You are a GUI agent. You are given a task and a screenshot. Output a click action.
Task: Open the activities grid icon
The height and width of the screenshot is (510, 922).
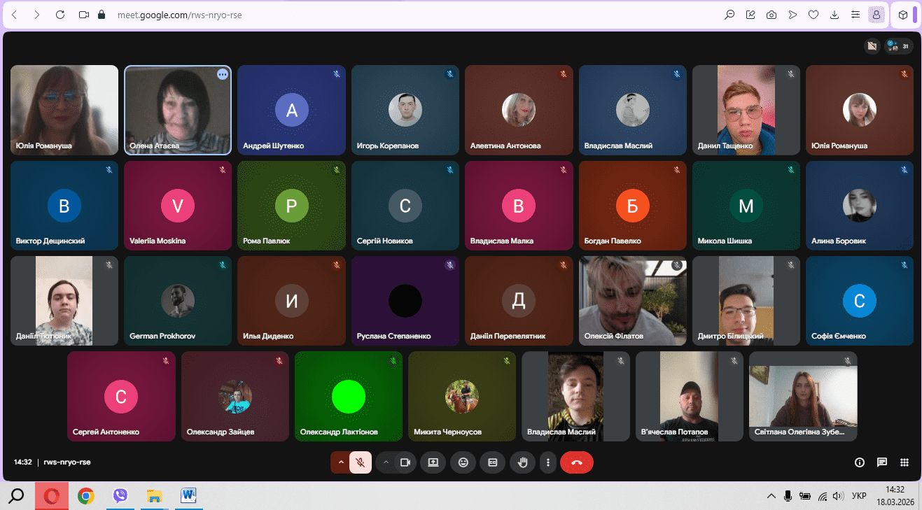coord(904,462)
